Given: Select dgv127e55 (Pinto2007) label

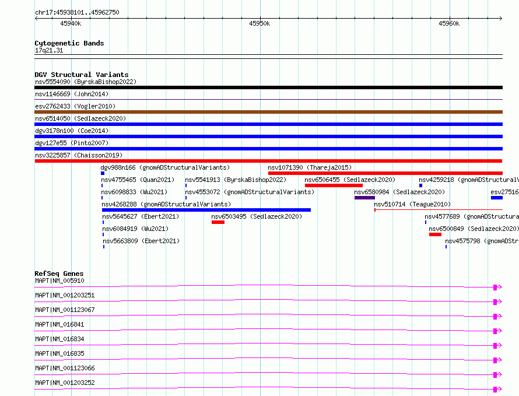Looking at the screenshot, I should [72, 143].
